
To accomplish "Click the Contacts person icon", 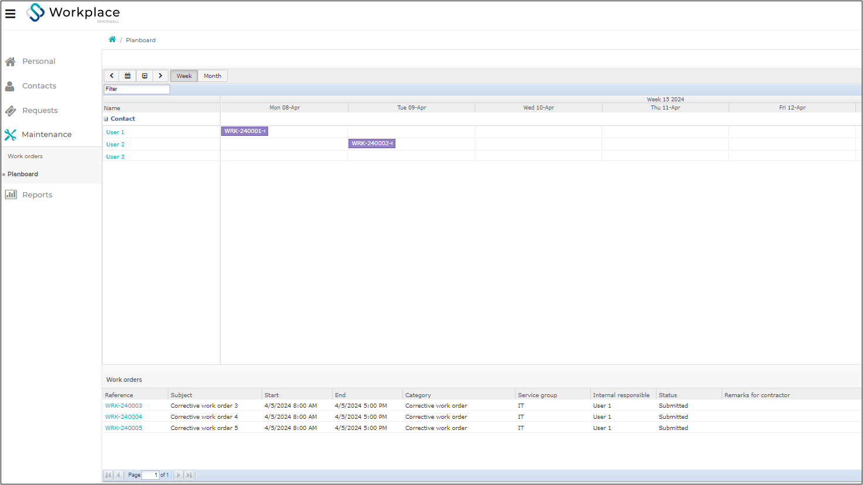I will [x=10, y=86].
